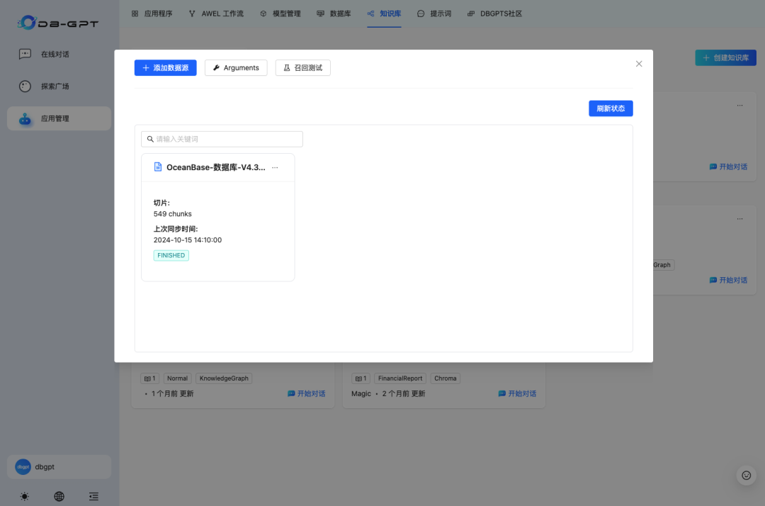Image resolution: width=765 pixels, height=506 pixels.
Task: Click the DB-GPT logo
Action: [x=57, y=22]
